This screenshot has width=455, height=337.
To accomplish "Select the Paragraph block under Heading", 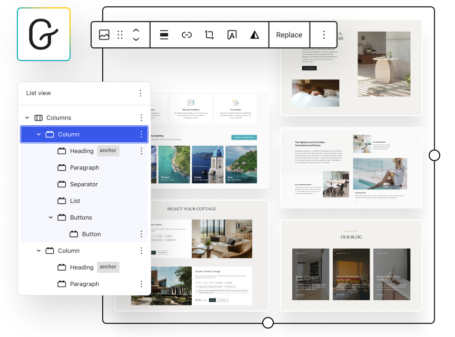I will 84,167.
